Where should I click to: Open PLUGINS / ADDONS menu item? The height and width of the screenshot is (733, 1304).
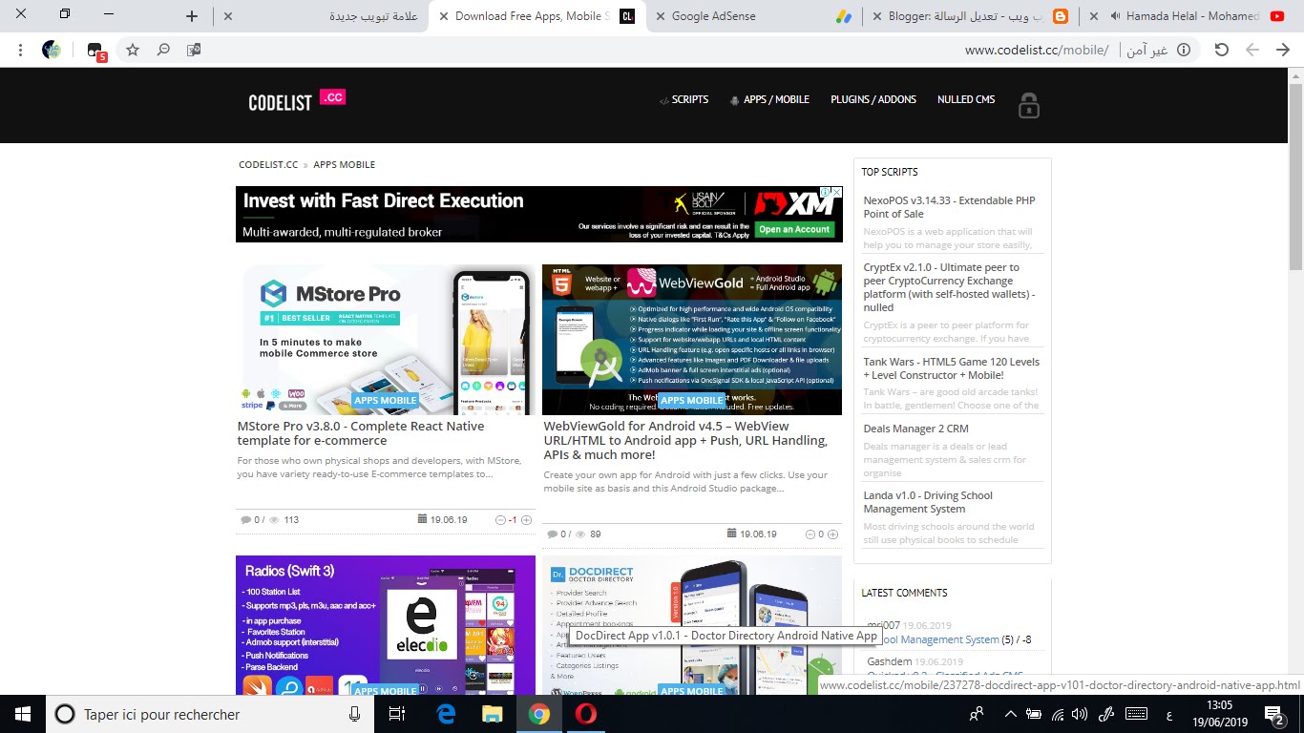[873, 99]
